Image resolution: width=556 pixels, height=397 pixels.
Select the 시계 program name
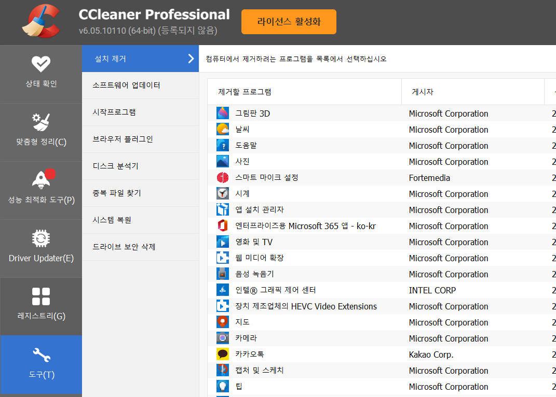pyautogui.click(x=242, y=194)
